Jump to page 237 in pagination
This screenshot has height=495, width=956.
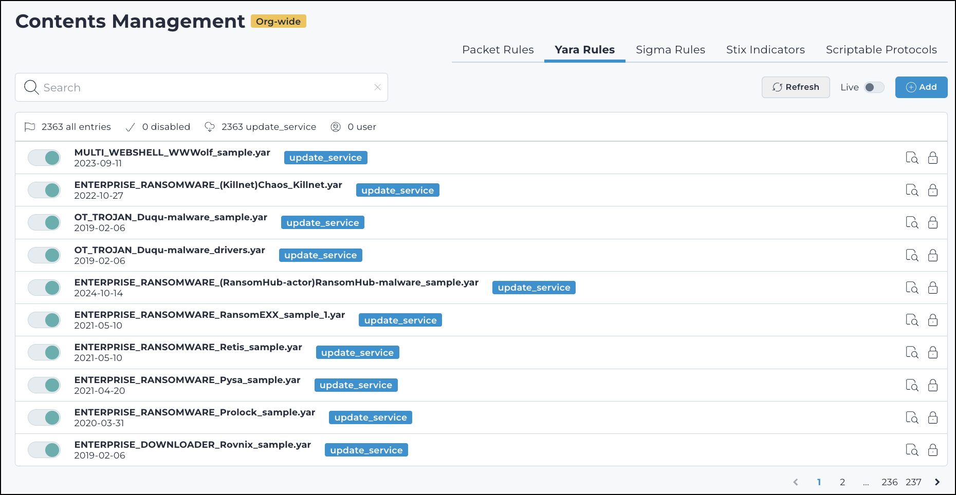click(914, 482)
